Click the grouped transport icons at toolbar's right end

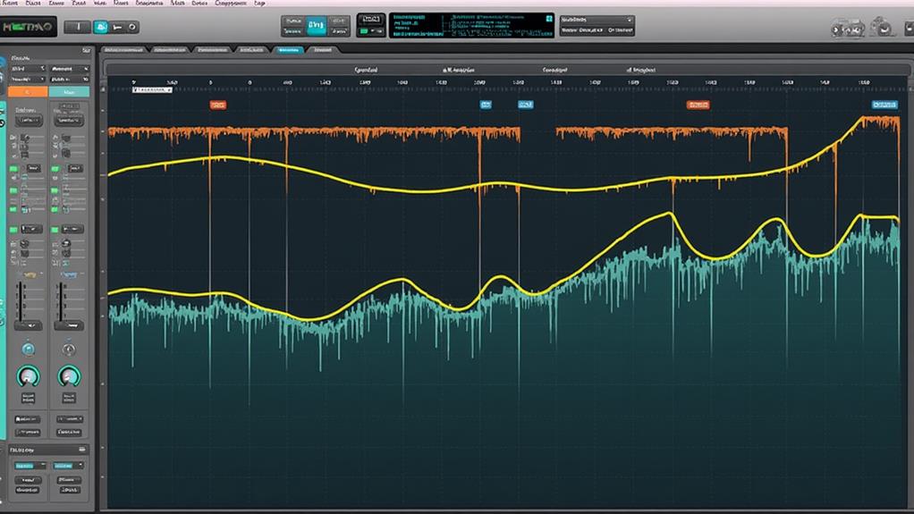click(848, 28)
